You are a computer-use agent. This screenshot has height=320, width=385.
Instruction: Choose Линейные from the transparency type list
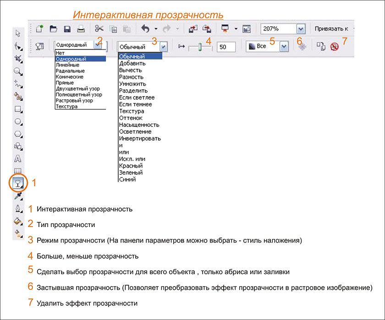pyautogui.click(x=67, y=65)
